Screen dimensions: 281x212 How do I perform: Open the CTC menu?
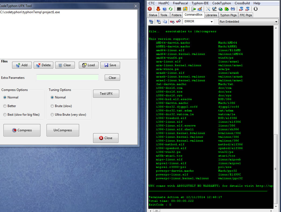coord(152,3)
